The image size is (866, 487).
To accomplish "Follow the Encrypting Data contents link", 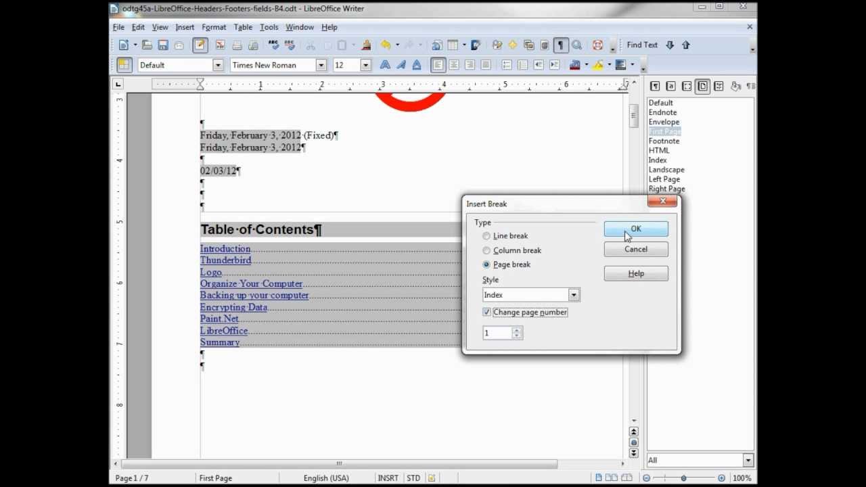I will (x=233, y=307).
